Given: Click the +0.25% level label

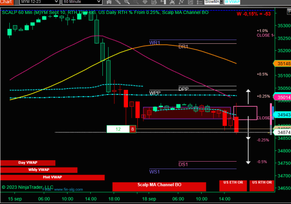Looking at the screenshot, I should (264, 96).
